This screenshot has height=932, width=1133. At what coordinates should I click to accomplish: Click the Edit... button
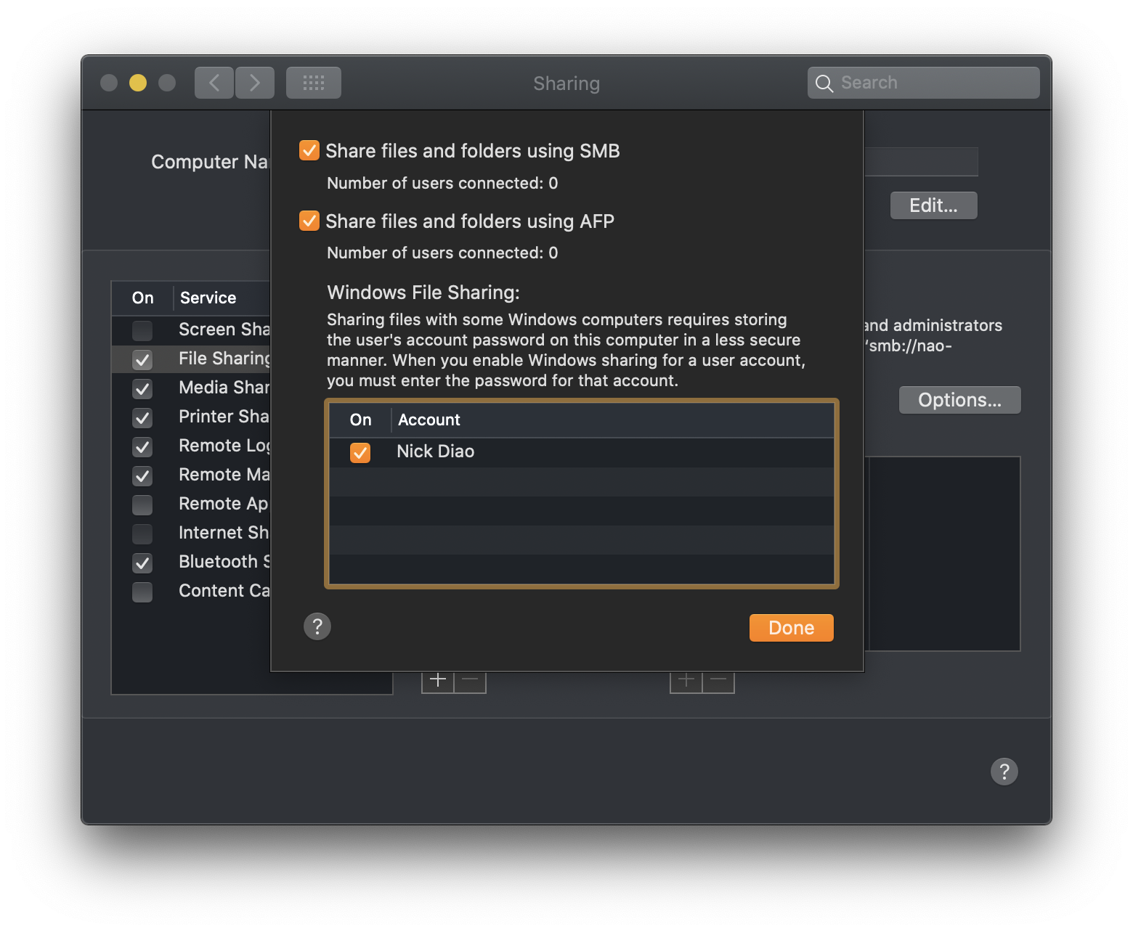click(x=933, y=205)
